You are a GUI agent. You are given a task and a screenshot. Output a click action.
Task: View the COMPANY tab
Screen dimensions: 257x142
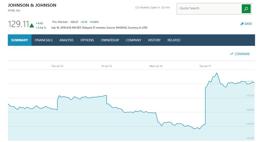(133, 40)
